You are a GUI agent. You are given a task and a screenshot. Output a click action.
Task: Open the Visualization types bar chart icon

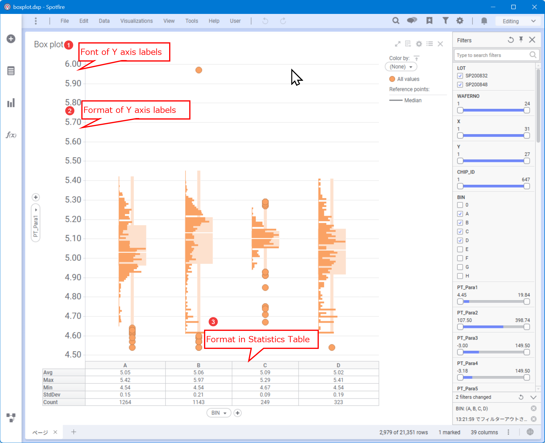tap(11, 103)
